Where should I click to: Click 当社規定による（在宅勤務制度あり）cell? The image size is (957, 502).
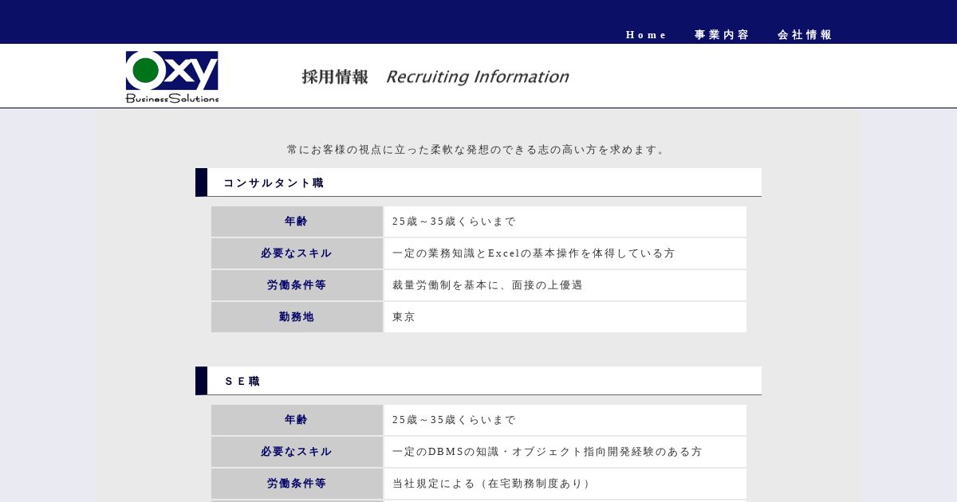pos(565,484)
